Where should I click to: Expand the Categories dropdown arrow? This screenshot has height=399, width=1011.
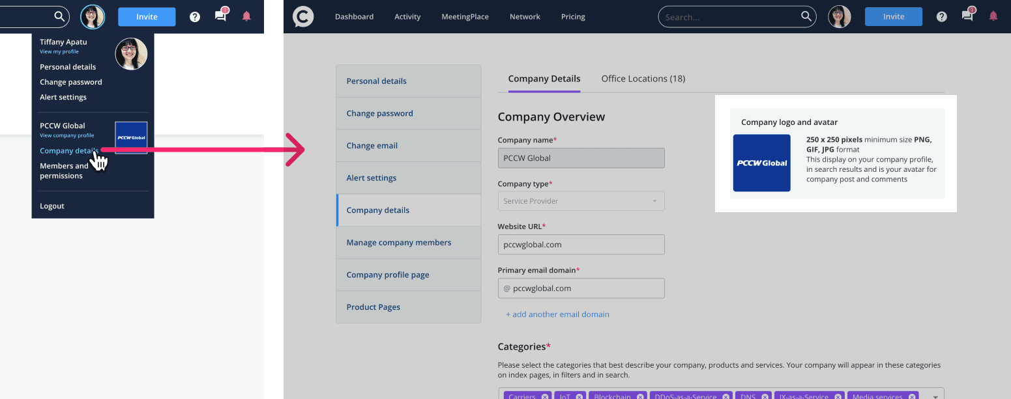(935, 396)
